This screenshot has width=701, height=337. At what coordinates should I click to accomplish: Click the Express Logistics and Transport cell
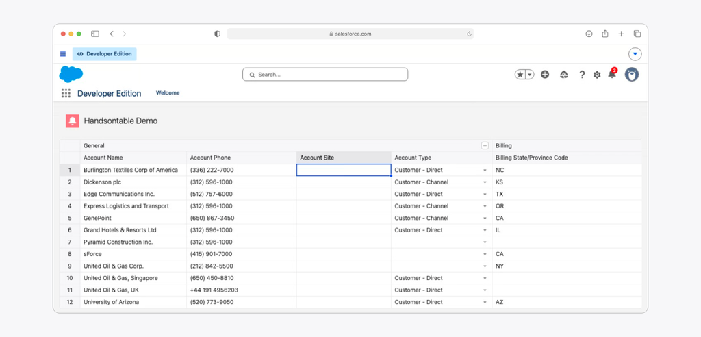[x=133, y=206]
